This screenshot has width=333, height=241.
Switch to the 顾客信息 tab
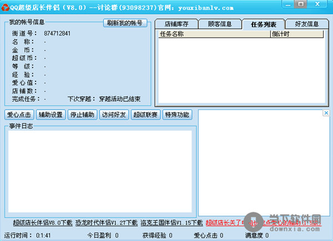220,24
